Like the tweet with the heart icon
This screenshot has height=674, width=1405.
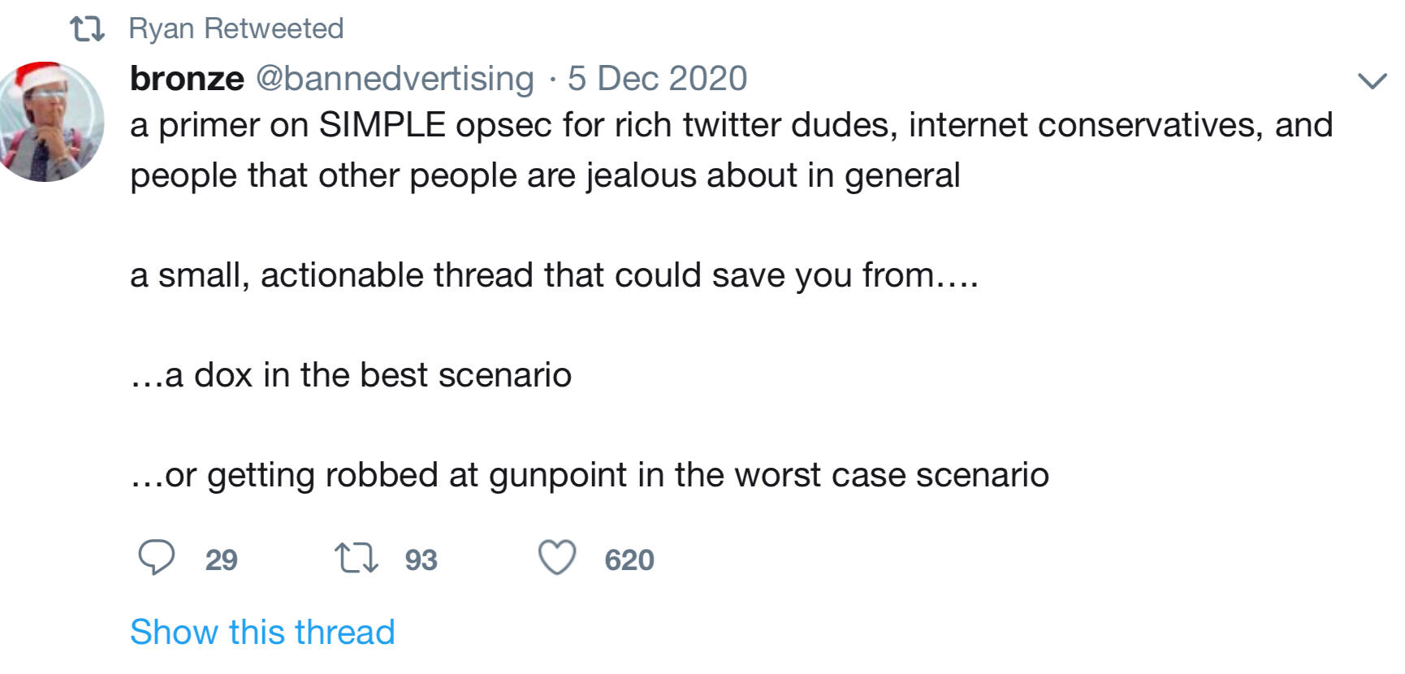pyautogui.click(x=557, y=558)
